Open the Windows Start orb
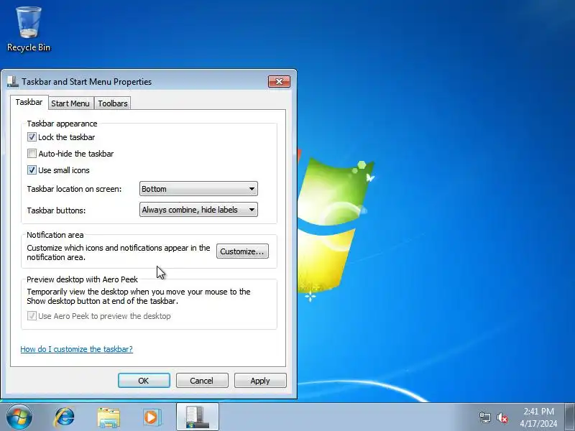Screen dimensions: 575x431 (19, 417)
